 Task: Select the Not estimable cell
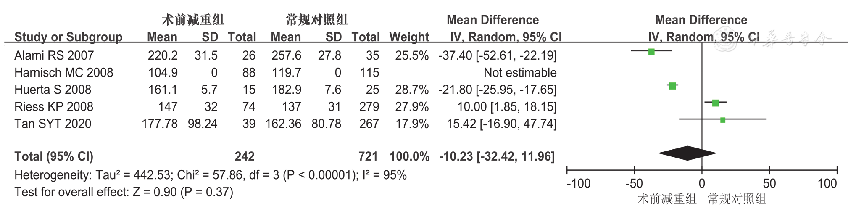(x=520, y=73)
